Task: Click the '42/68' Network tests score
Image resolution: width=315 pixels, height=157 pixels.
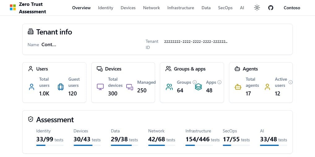Action: point(157,139)
